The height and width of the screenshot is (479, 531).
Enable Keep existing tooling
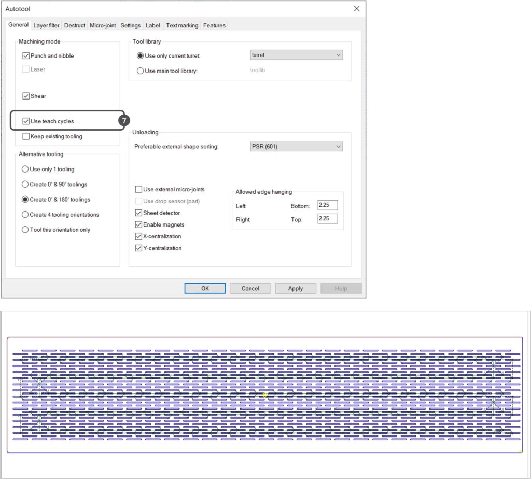tap(26, 136)
